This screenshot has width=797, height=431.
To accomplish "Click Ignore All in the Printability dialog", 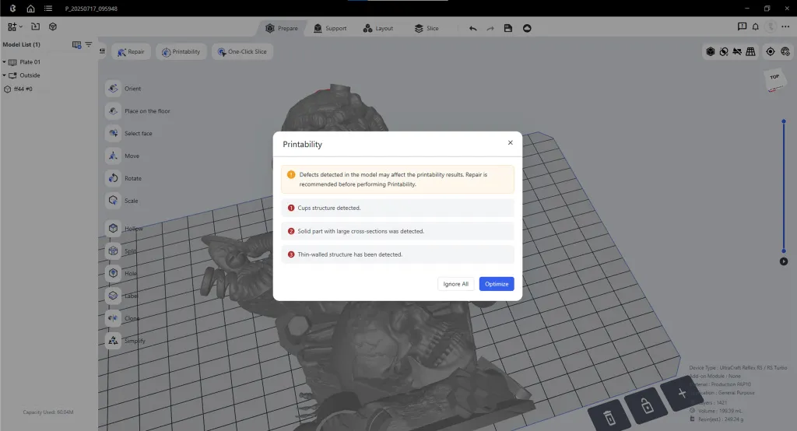I will pos(456,284).
